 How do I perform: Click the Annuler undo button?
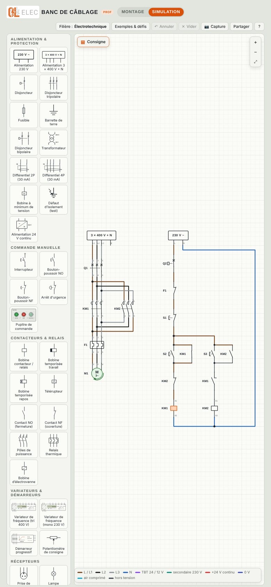pyautogui.click(x=164, y=26)
